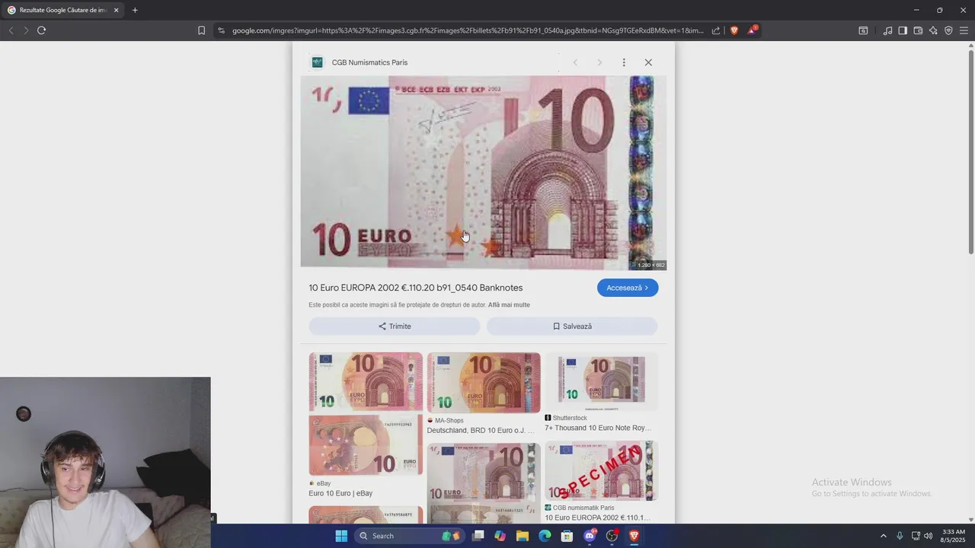Screen dimensions: 975x548
Task: Click the Află mai multe link
Action: point(509,305)
